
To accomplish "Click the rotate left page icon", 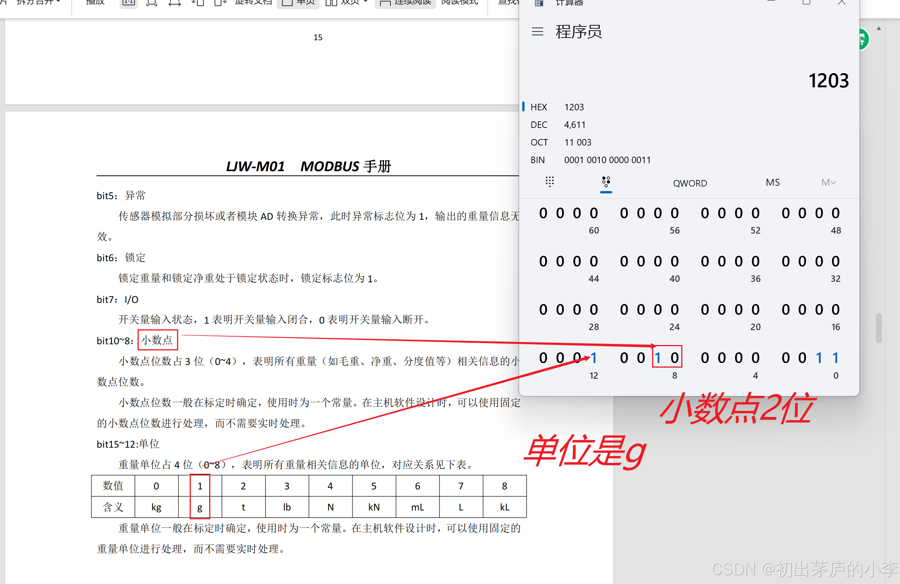I will [197, 3].
